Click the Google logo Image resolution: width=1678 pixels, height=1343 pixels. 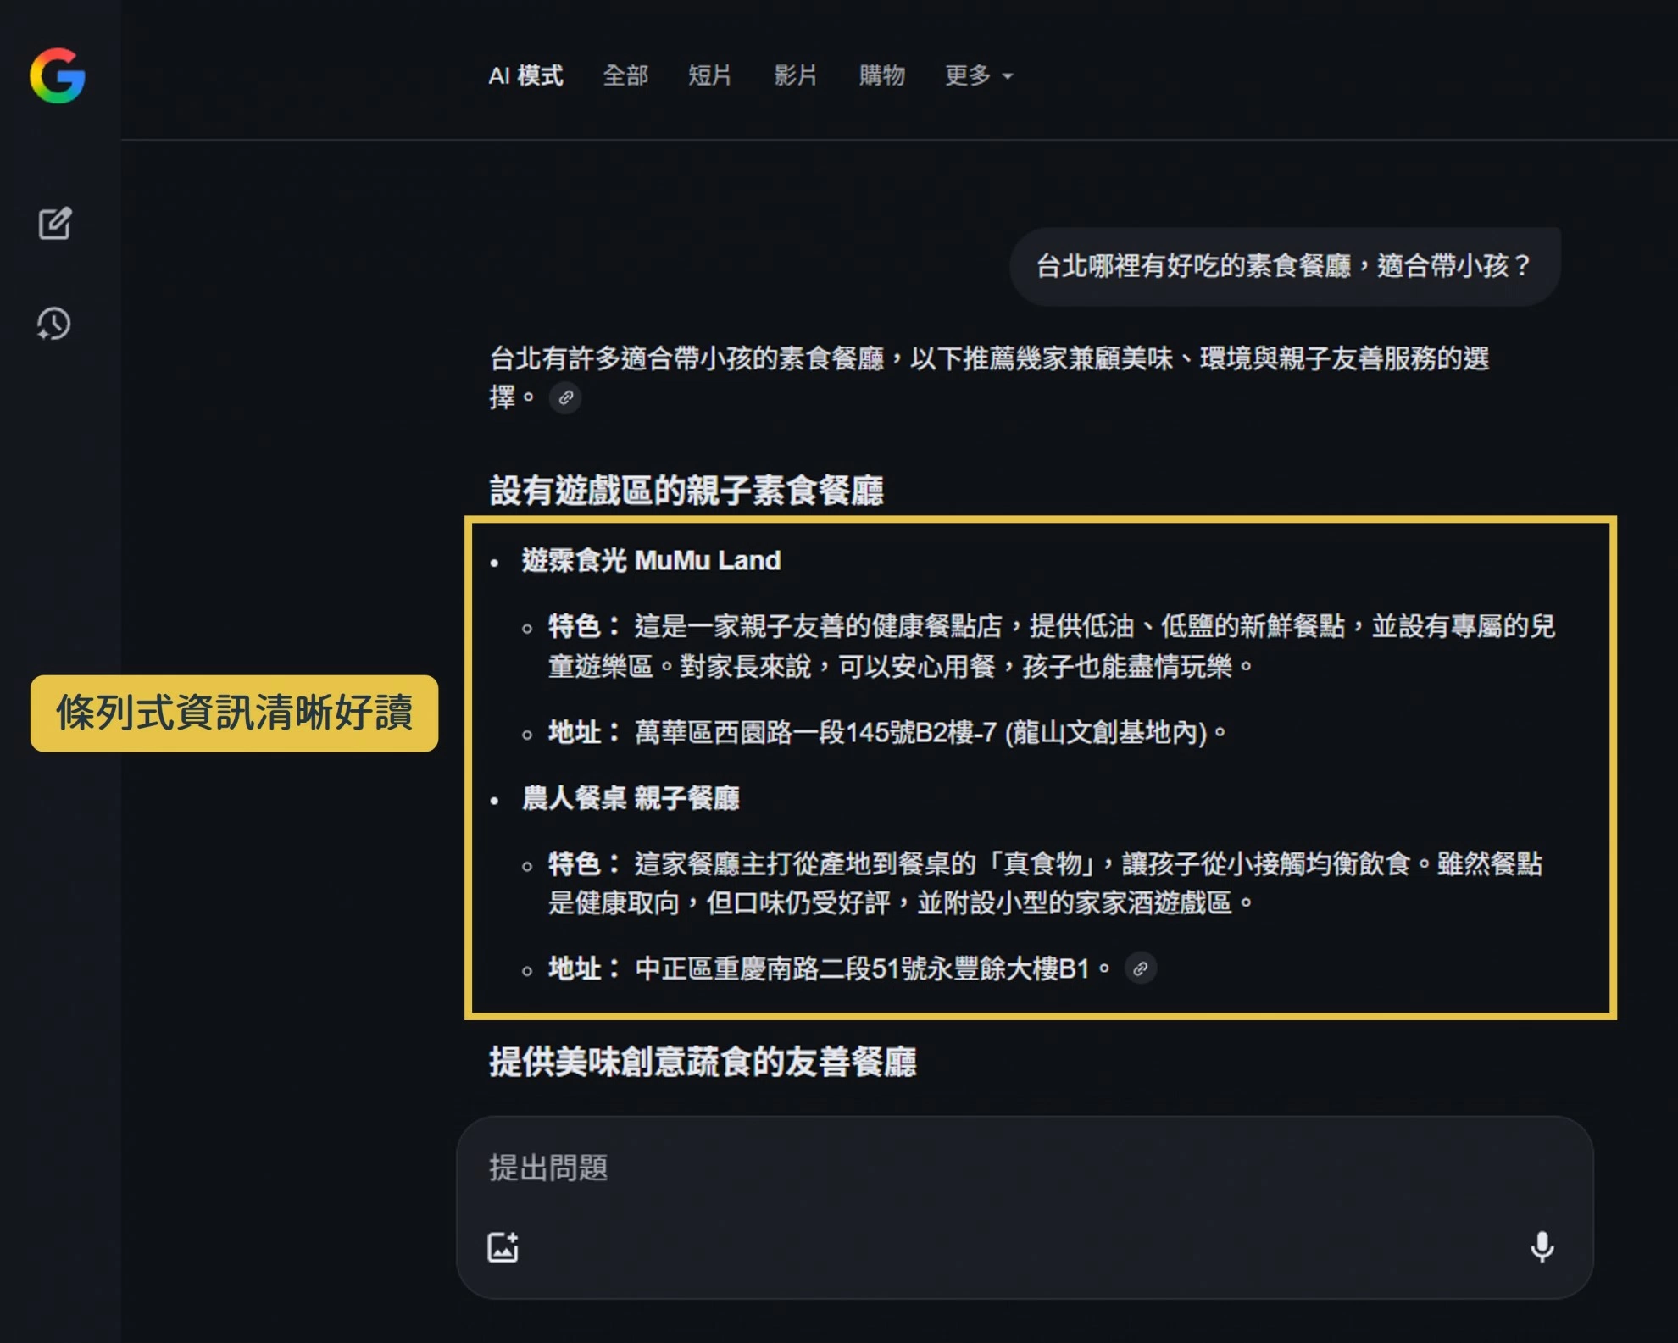tap(58, 75)
